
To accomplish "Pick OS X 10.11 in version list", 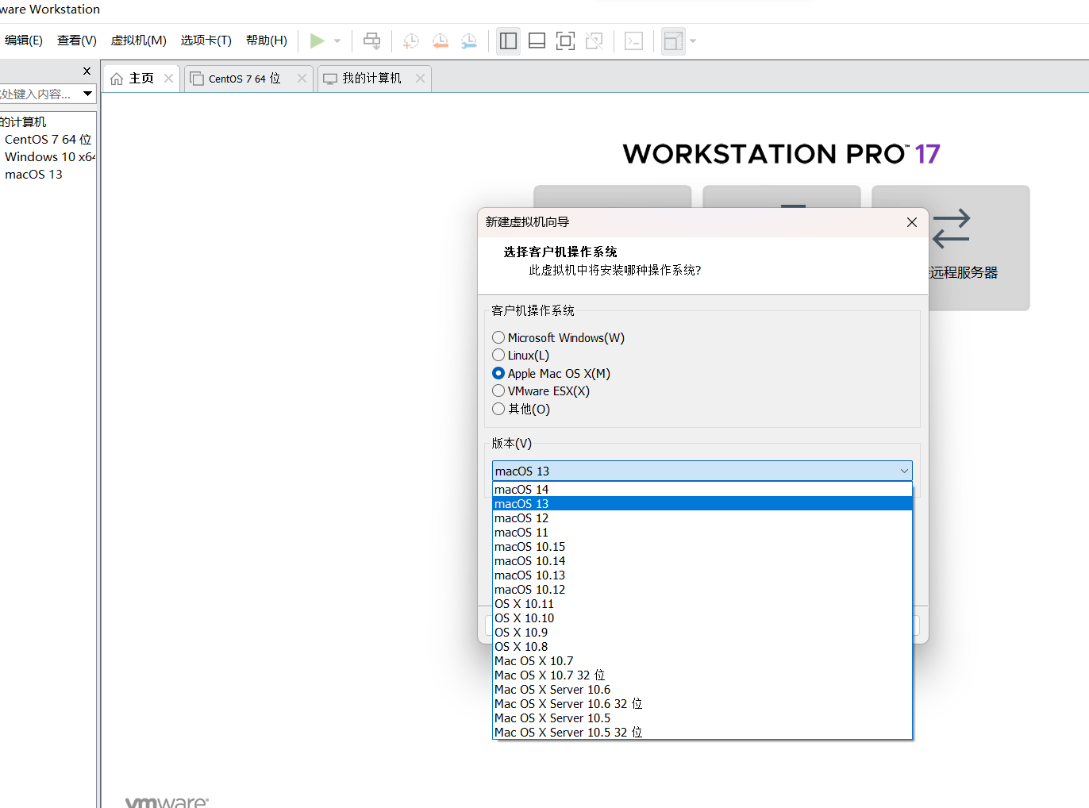I will click(702, 604).
